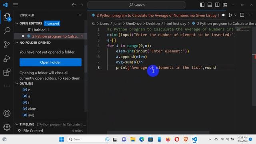Open the hamburger application menu
Viewport: 256px width, 144px height.
click(16, 5)
